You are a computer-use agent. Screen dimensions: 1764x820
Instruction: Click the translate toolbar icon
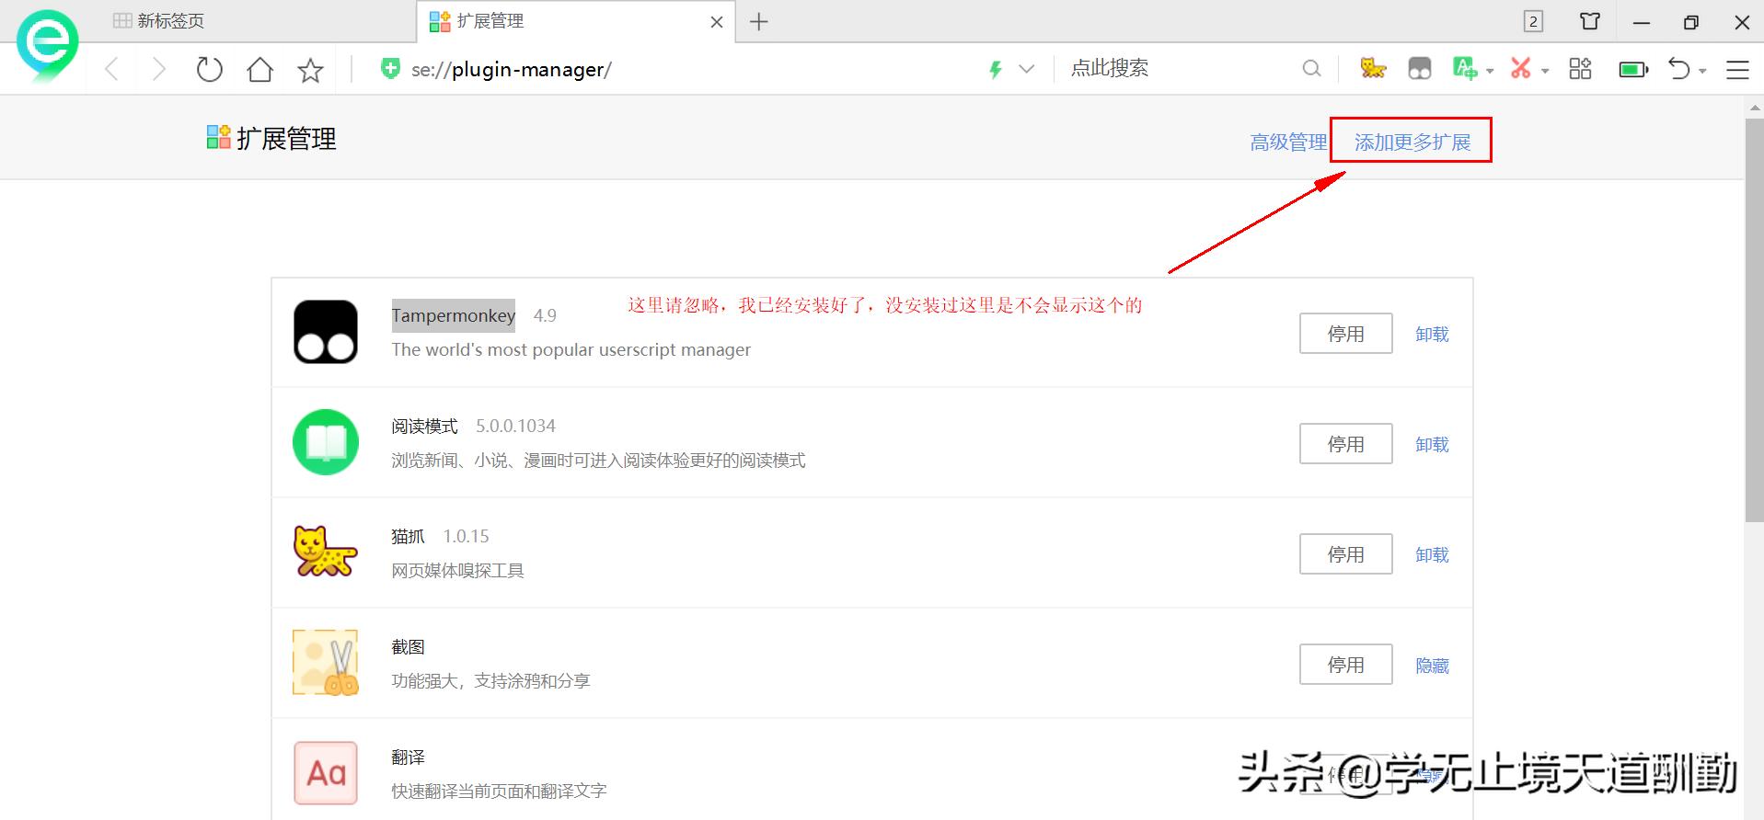point(1463,69)
